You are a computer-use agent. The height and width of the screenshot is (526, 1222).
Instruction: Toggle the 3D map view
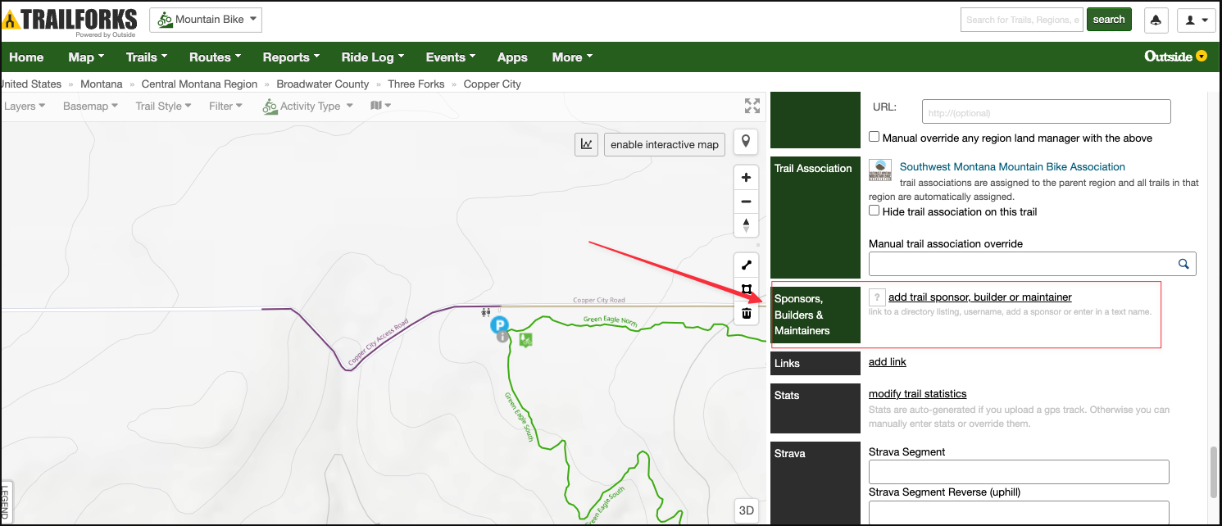[x=746, y=510]
